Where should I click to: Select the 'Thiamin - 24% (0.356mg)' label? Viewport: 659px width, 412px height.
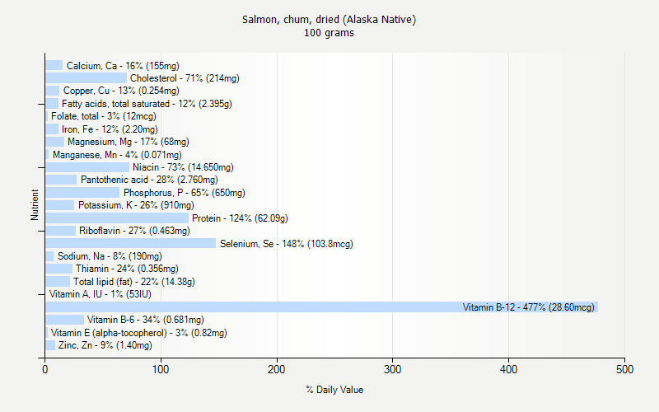tap(127, 269)
